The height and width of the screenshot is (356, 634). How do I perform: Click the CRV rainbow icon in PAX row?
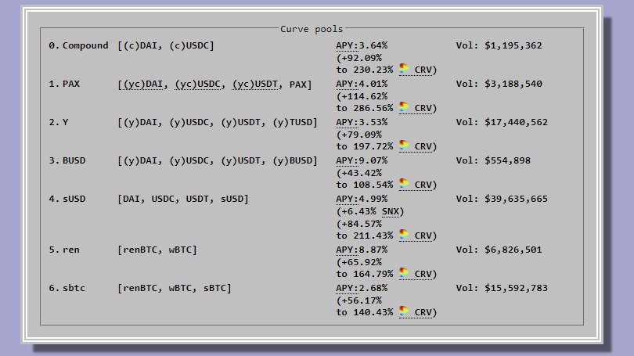(x=404, y=107)
